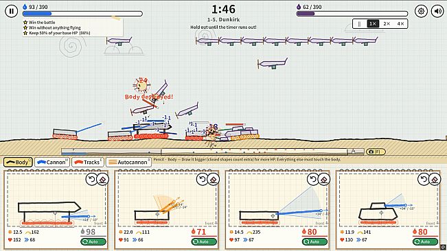Pause the battle with the pause button

12,11
